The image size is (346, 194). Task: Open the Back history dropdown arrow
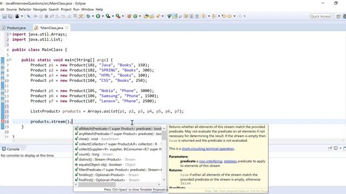coord(235,16)
